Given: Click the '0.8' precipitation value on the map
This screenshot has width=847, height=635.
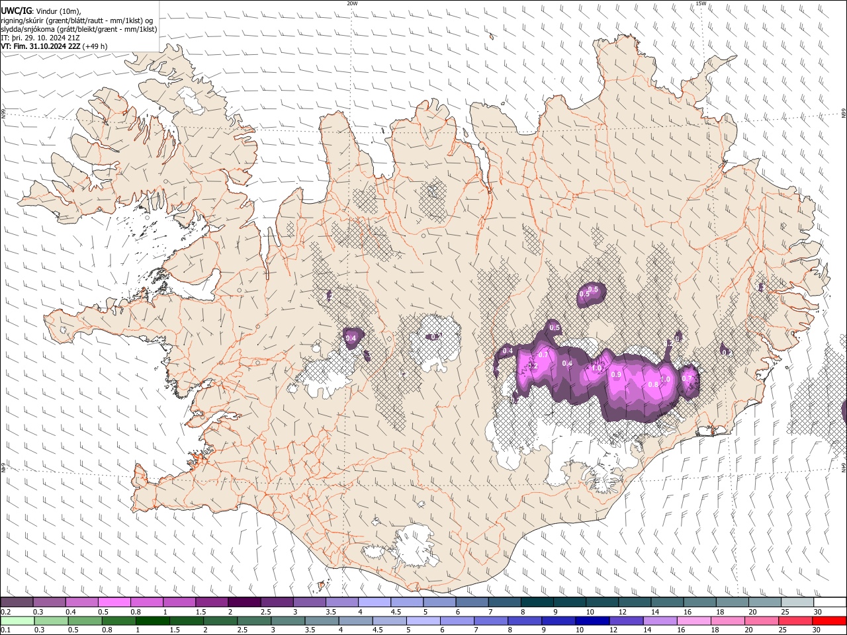Looking at the screenshot, I should 653,384.
